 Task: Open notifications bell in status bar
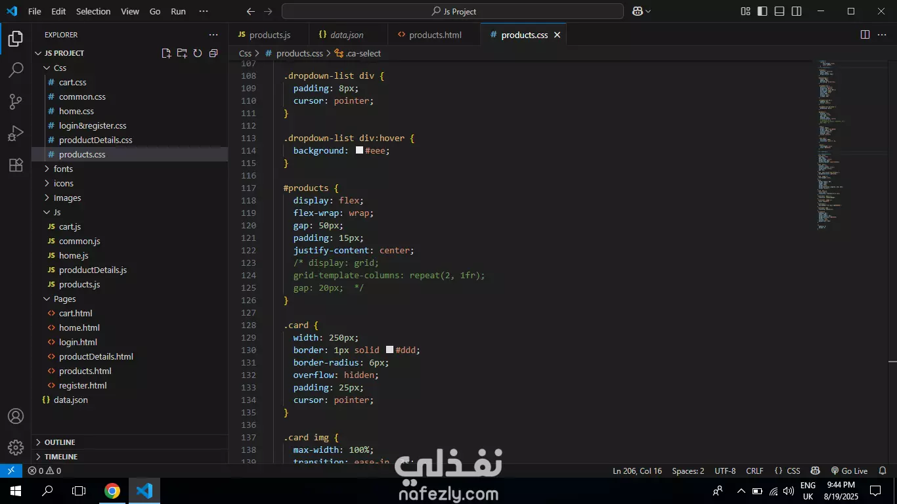point(884,471)
